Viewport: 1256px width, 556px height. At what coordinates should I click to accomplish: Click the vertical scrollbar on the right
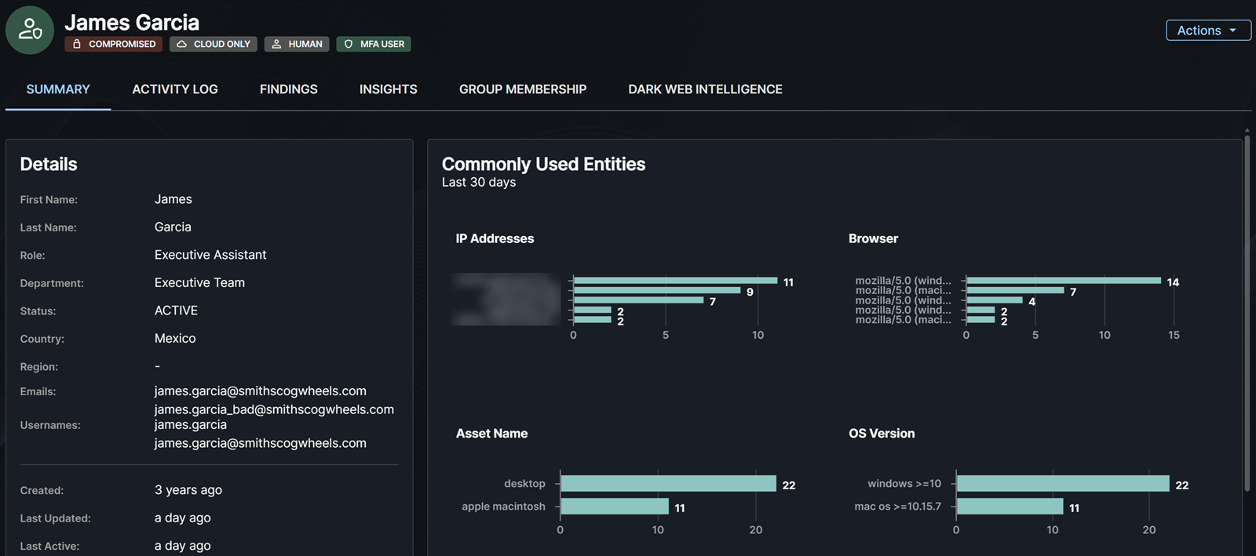click(1247, 314)
